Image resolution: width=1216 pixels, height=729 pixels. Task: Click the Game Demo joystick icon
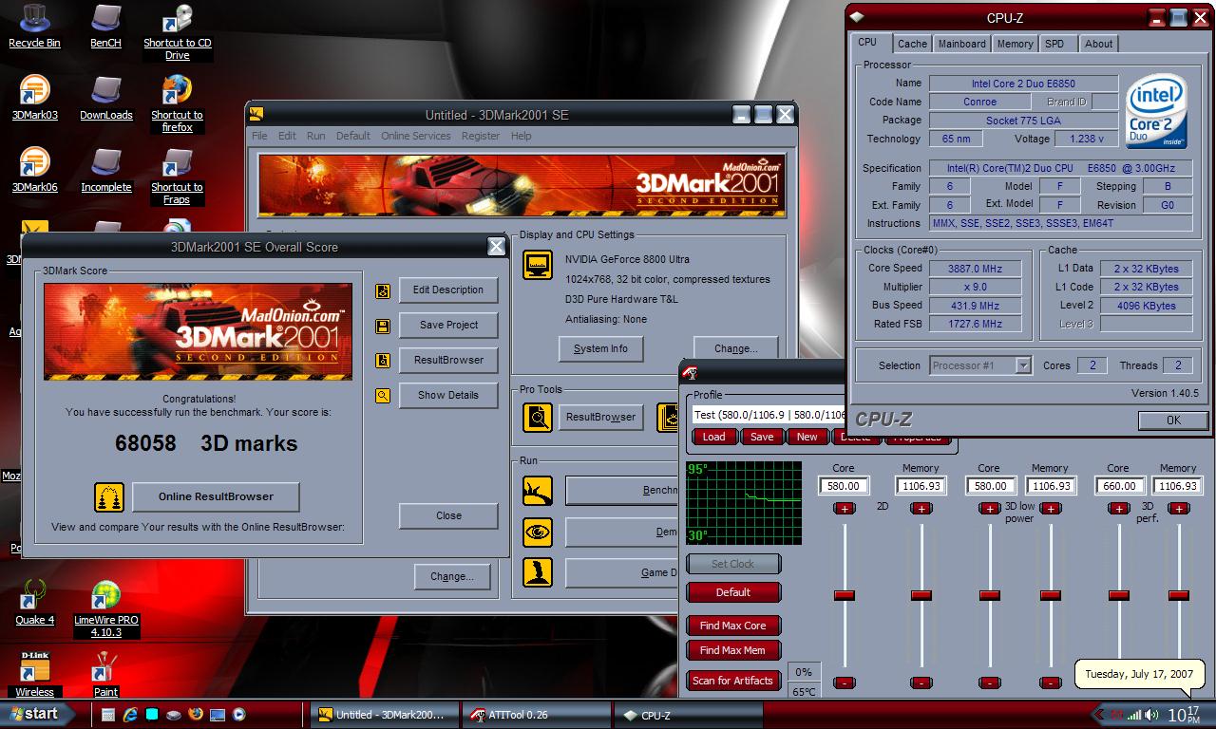pyautogui.click(x=538, y=572)
